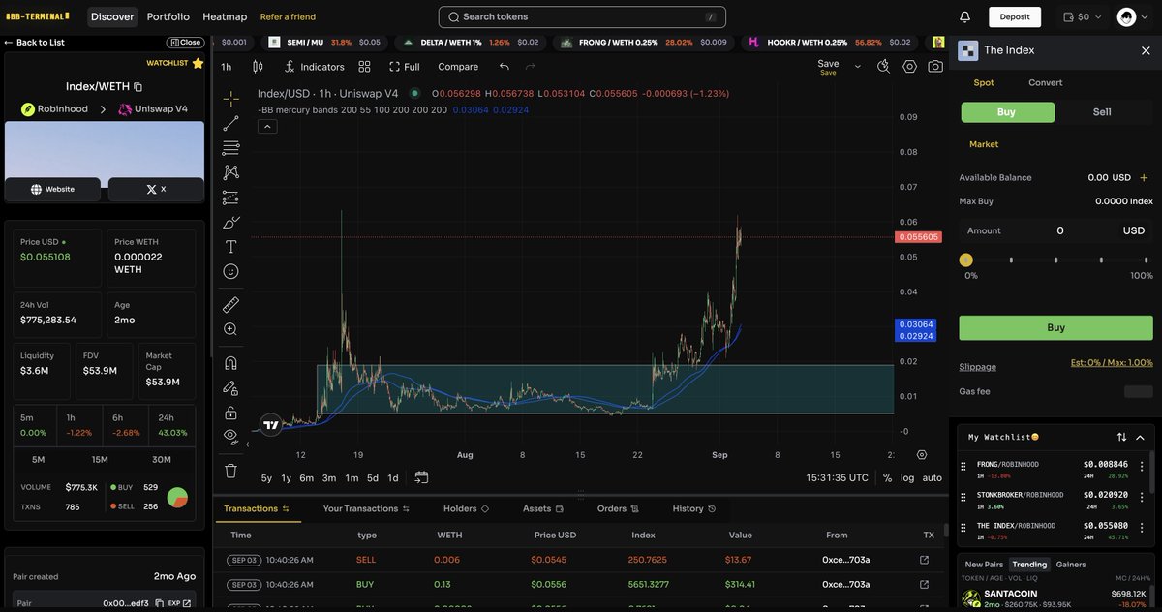Activate the zoom in tool
This screenshot has width=1162, height=612.
(x=230, y=329)
